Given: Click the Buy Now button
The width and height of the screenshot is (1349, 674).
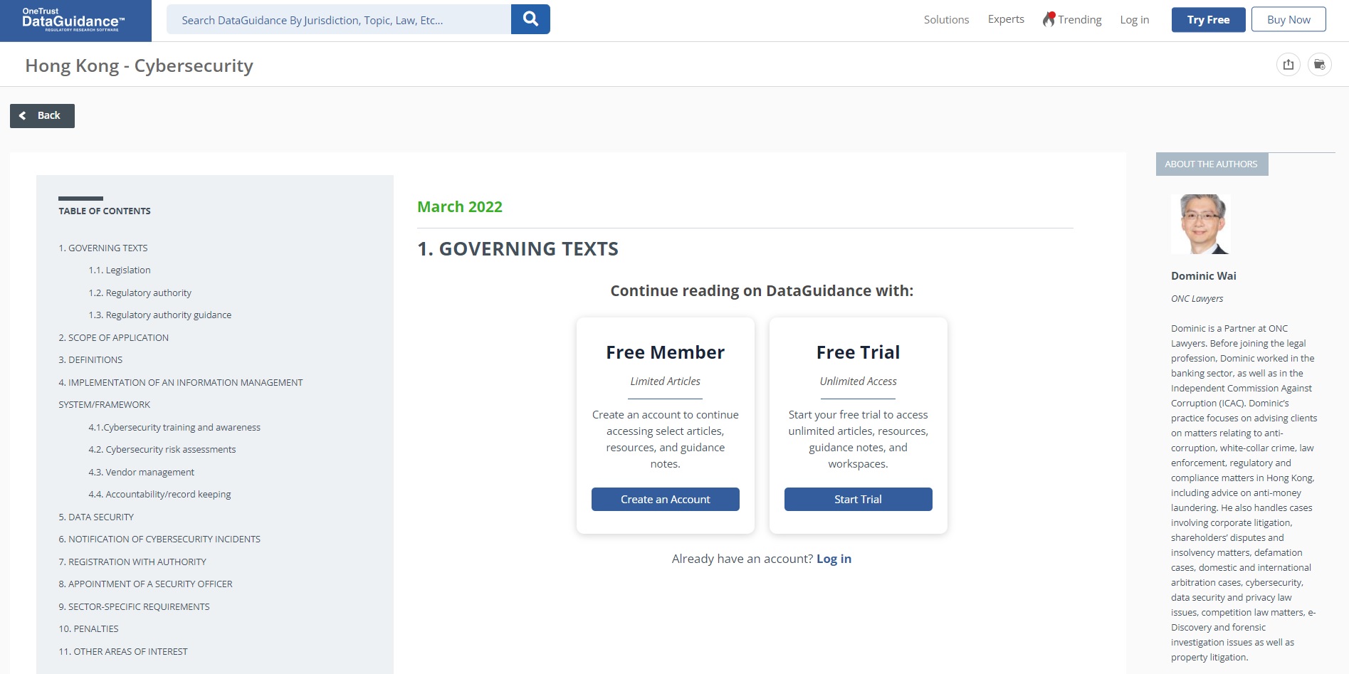Looking at the screenshot, I should [x=1288, y=19].
